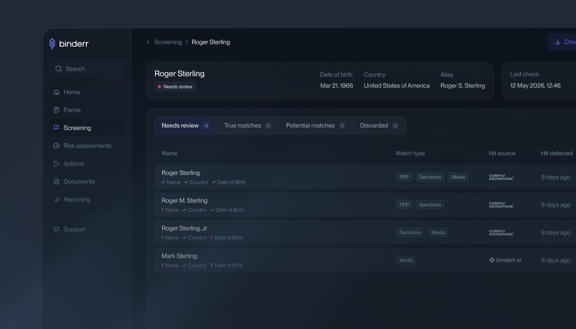This screenshot has height=329, width=576.
Task: Click the Media tag in Mark Sterling row
Action: [406, 260]
